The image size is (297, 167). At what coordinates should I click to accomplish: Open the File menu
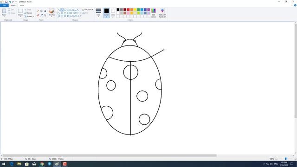point(4,5)
